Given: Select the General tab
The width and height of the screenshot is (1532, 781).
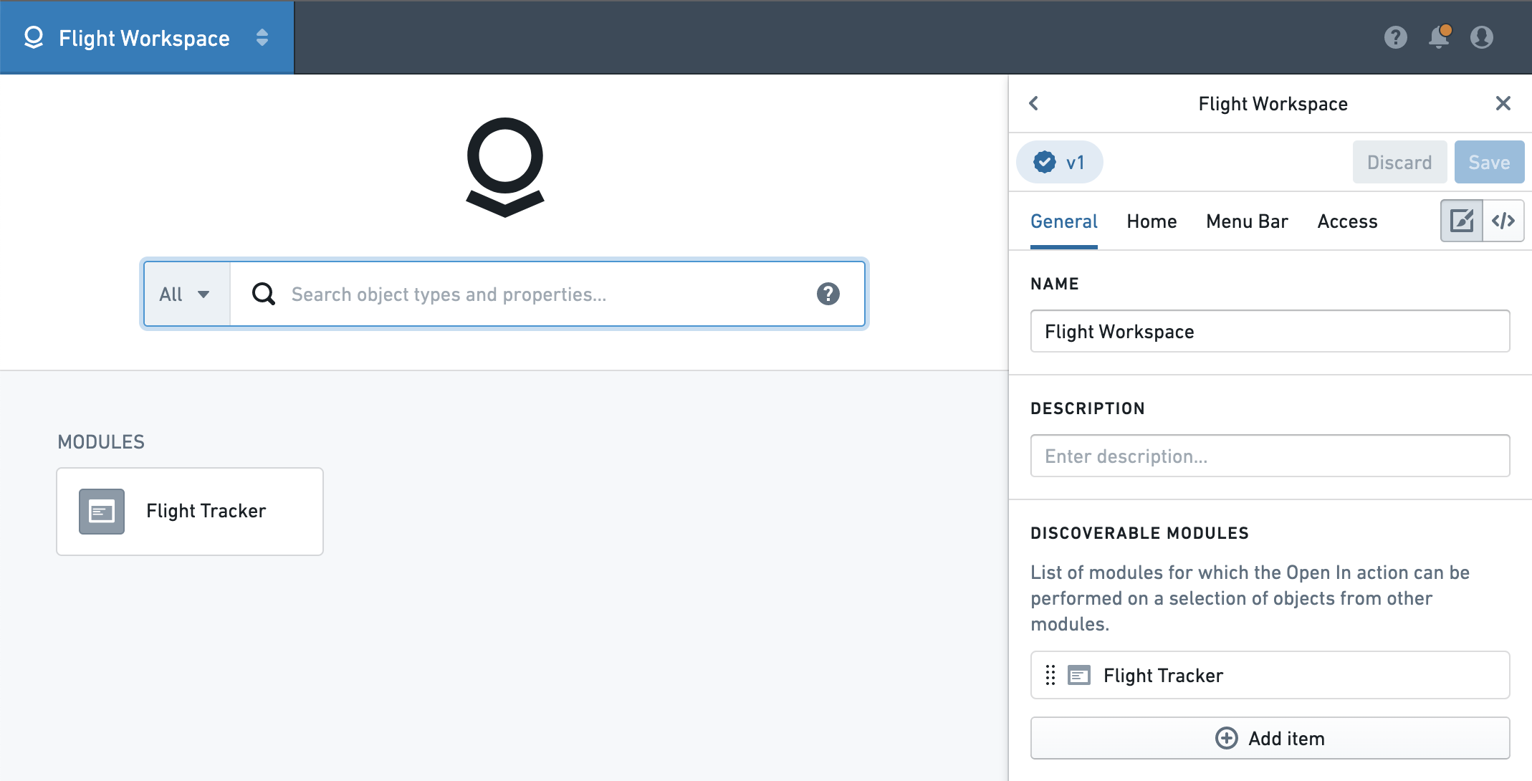Looking at the screenshot, I should click(x=1063, y=221).
